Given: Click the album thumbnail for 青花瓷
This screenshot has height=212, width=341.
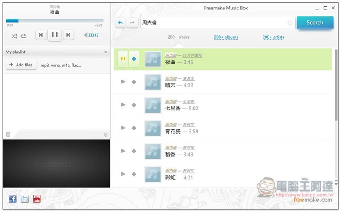Looking at the screenshot, I should [x=153, y=128].
